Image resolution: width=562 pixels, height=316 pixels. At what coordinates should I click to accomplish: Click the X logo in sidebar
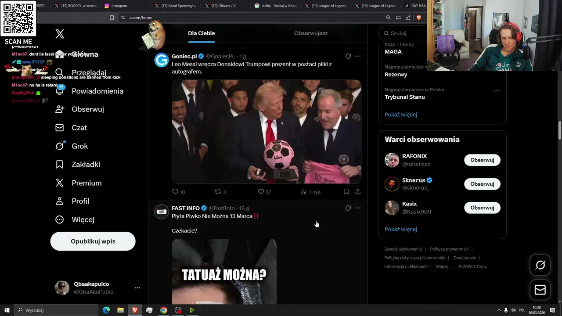(x=60, y=34)
